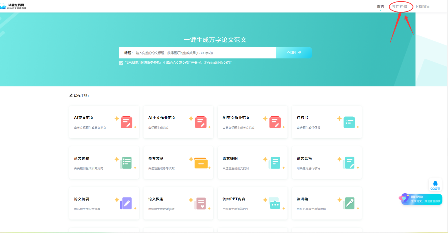Click the 限时活动 heart badge icon
Image resolution: width=448 pixels, height=233 pixels.
point(404,198)
